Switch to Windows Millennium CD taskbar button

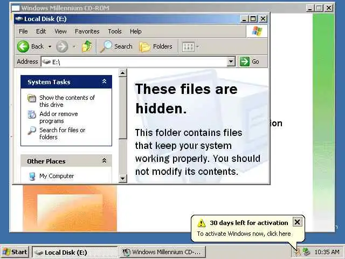click(162, 252)
